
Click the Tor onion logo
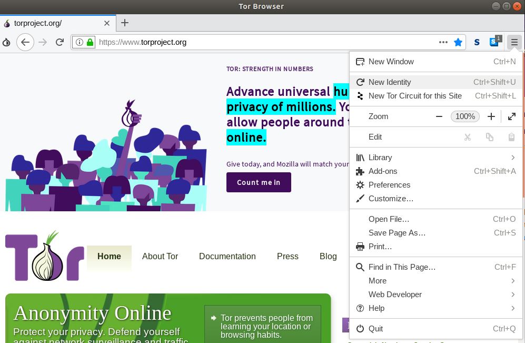(x=45, y=256)
